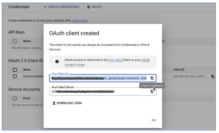Click the Your Client Secret field
The height and width of the screenshot is (133, 219).
click(103, 92)
